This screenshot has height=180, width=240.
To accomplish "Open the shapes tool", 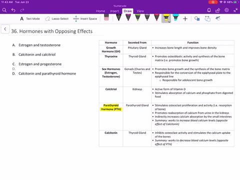I will point(197,18).
